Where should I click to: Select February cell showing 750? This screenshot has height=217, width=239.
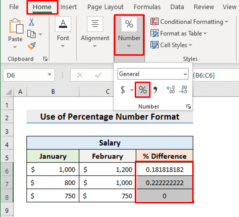tap(107, 196)
